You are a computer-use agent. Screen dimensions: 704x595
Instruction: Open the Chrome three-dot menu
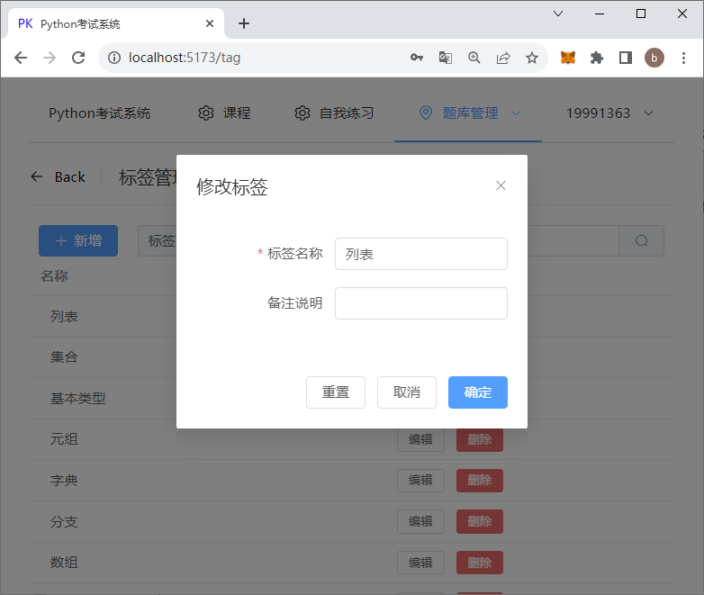pos(683,58)
